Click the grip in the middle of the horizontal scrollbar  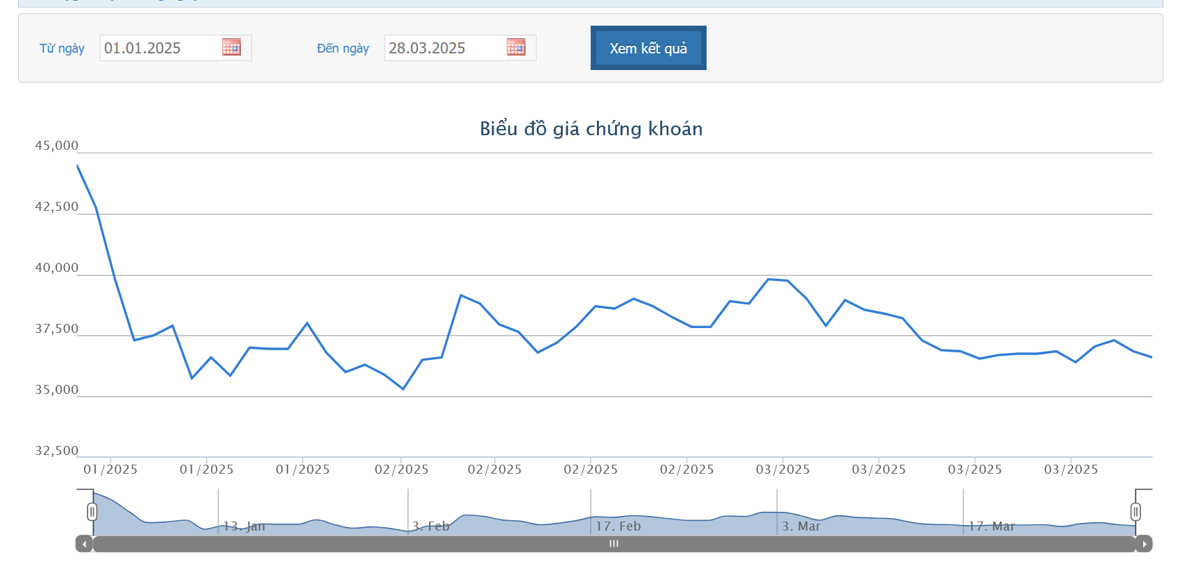tap(614, 544)
